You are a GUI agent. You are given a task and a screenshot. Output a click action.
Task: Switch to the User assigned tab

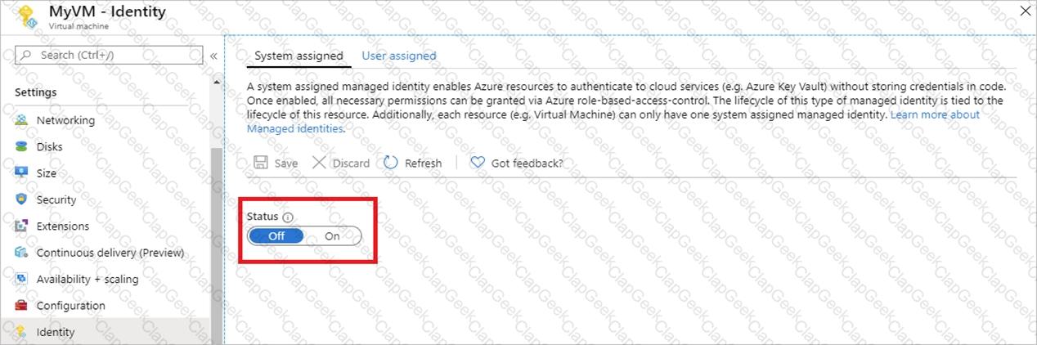[399, 56]
